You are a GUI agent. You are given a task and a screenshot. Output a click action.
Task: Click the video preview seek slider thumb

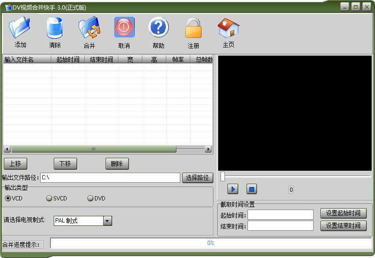tap(223, 176)
